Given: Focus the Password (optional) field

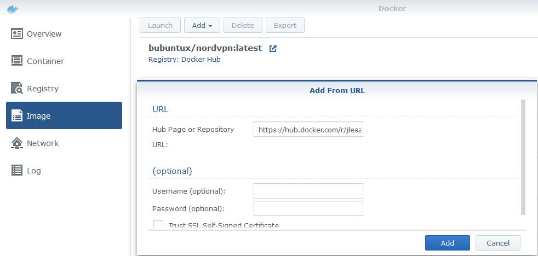Looking at the screenshot, I should point(308,208).
